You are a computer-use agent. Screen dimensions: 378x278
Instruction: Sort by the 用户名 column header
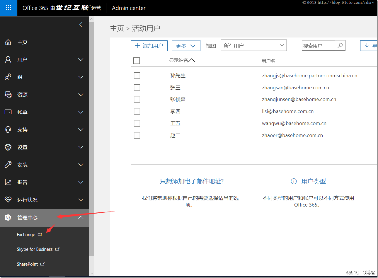(268, 61)
